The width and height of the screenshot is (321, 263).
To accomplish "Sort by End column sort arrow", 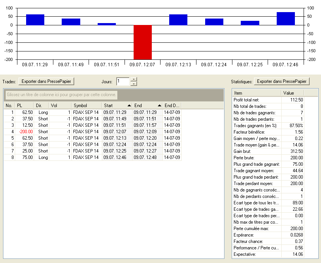I will pos(160,106).
